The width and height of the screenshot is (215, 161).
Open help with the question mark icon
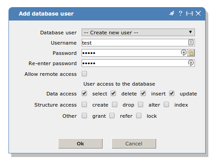[181, 13]
